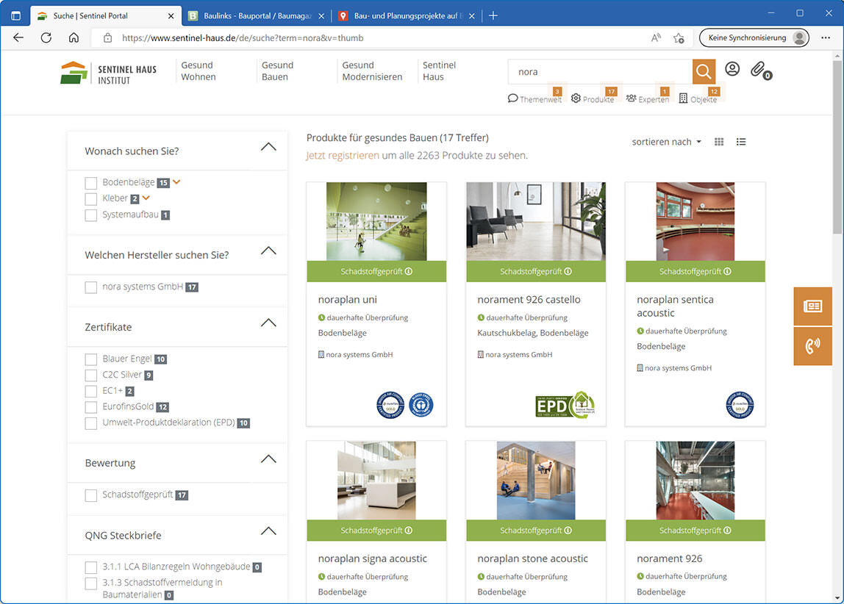Open the read aloud browser icon

point(656,37)
